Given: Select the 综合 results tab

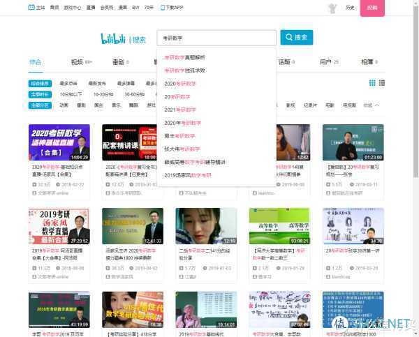Looking at the screenshot, I should [36, 62].
